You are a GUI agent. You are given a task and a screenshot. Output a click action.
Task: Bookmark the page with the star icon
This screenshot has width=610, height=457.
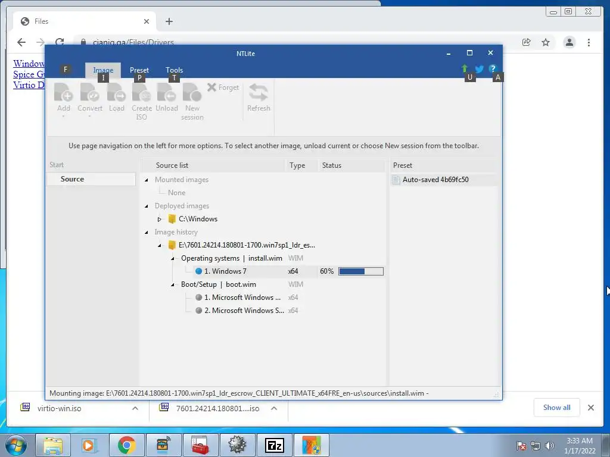pyautogui.click(x=546, y=42)
